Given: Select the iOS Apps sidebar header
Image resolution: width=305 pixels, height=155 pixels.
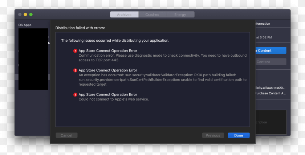Looking at the screenshot, I should click(x=25, y=25).
